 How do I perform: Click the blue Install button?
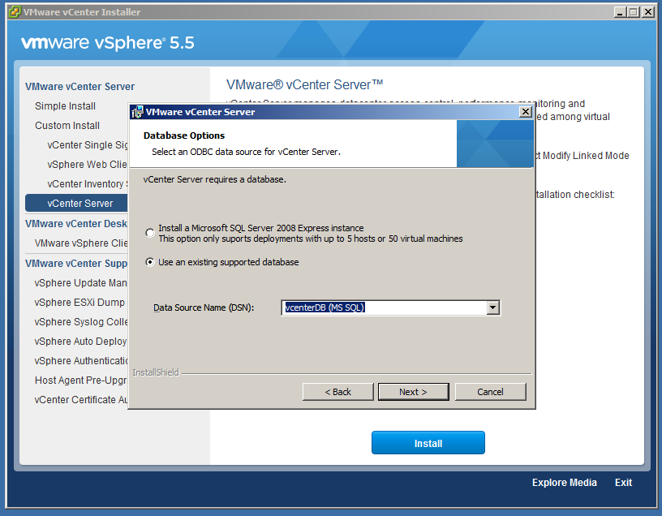(x=428, y=443)
